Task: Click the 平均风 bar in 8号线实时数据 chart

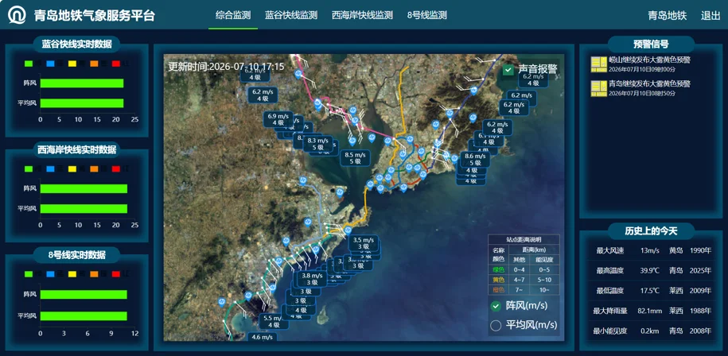Action: coord(84,315)
